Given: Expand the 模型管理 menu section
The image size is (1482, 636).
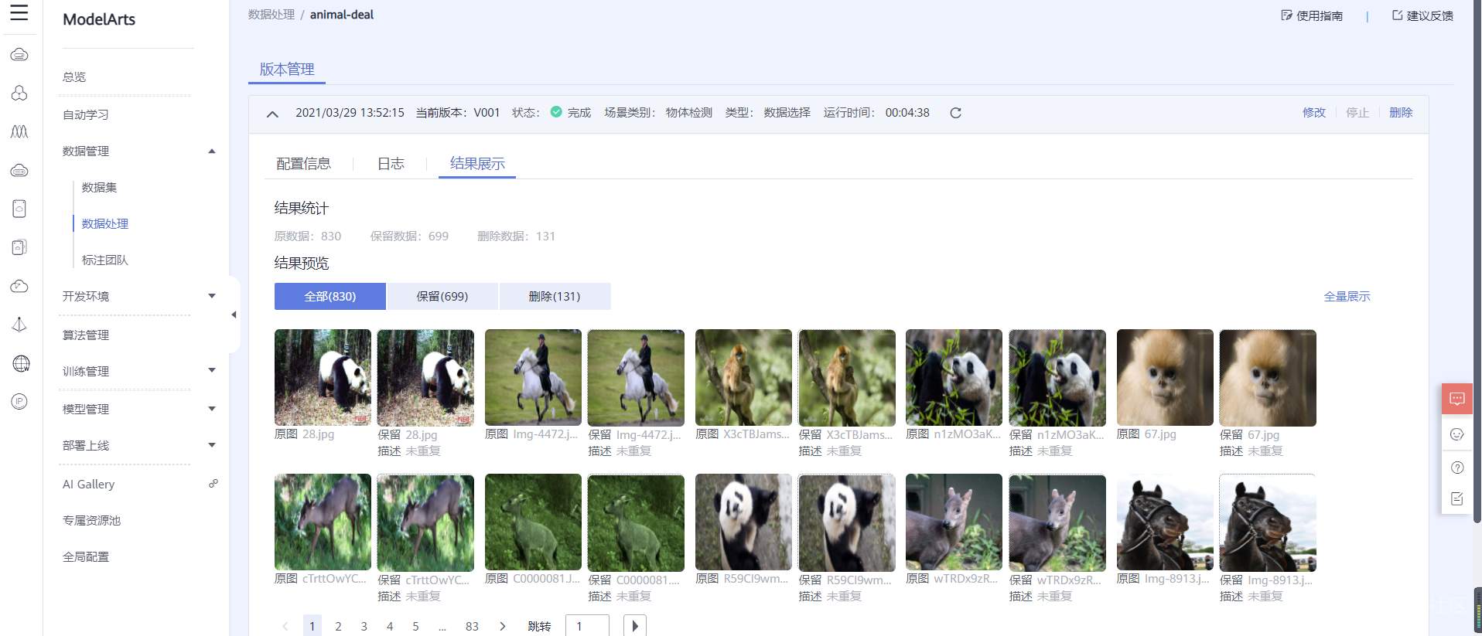Looking at the screenshot, I should (x=212, y=409).
